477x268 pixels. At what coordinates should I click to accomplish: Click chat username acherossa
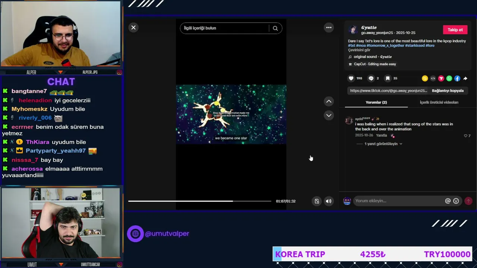pyautogui.click(x=27, y=169)
